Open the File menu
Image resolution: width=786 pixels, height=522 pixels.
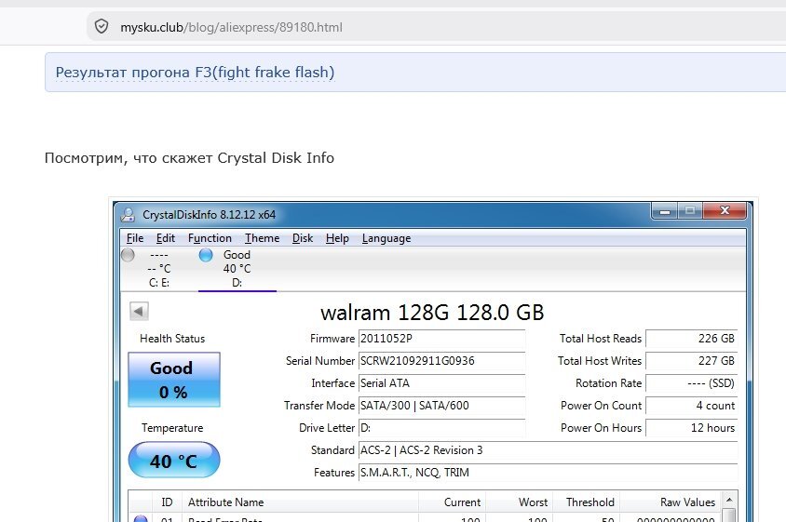tap(135, 238)
